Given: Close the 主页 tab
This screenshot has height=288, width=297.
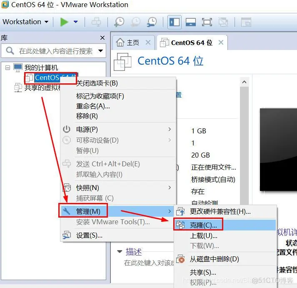Looking at the screenshot, I should 148,43.
